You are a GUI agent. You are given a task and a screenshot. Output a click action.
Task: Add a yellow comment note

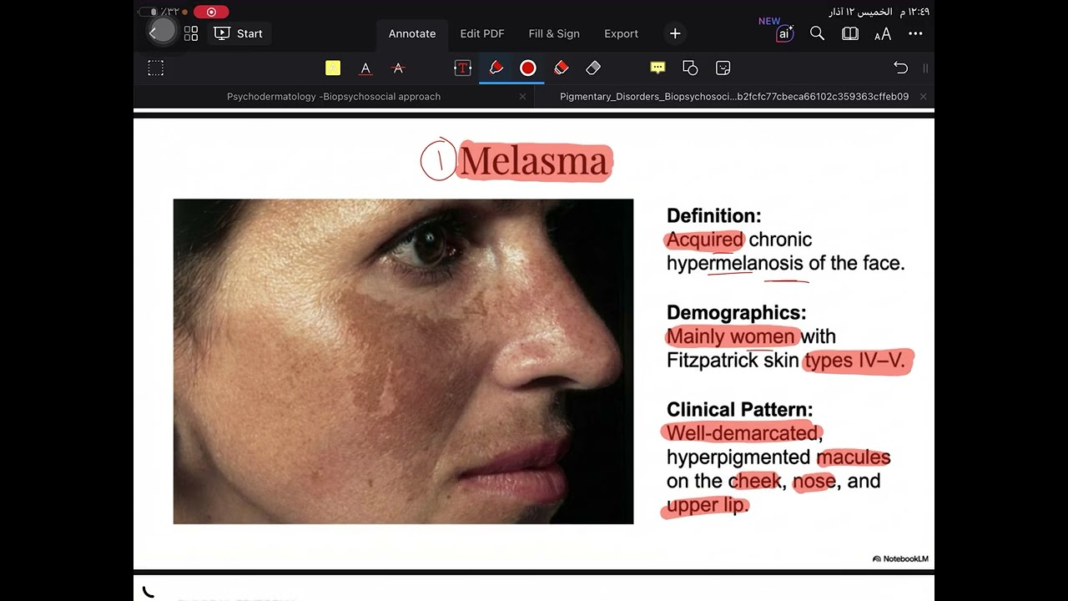click(x=657, y=68)
